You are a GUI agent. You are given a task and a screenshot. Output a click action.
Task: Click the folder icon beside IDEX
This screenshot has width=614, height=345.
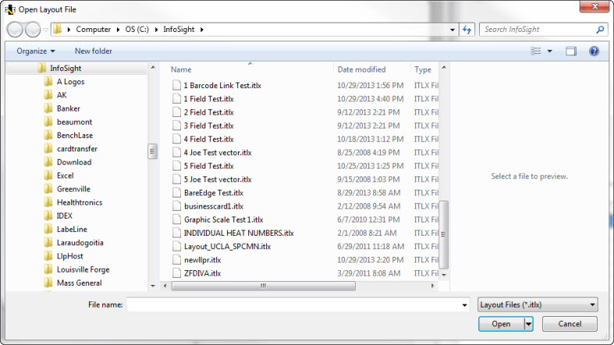(48, 215)
